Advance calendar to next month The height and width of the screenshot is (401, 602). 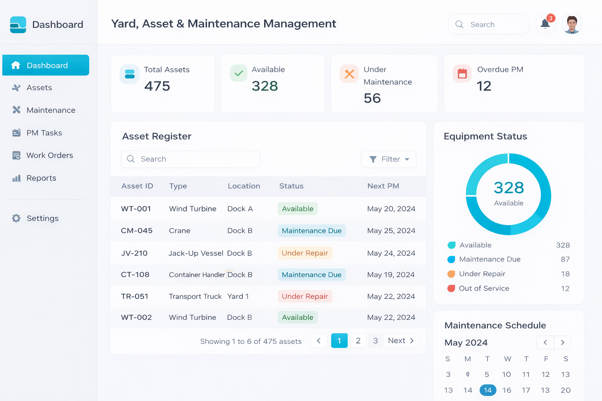point(562,342)
